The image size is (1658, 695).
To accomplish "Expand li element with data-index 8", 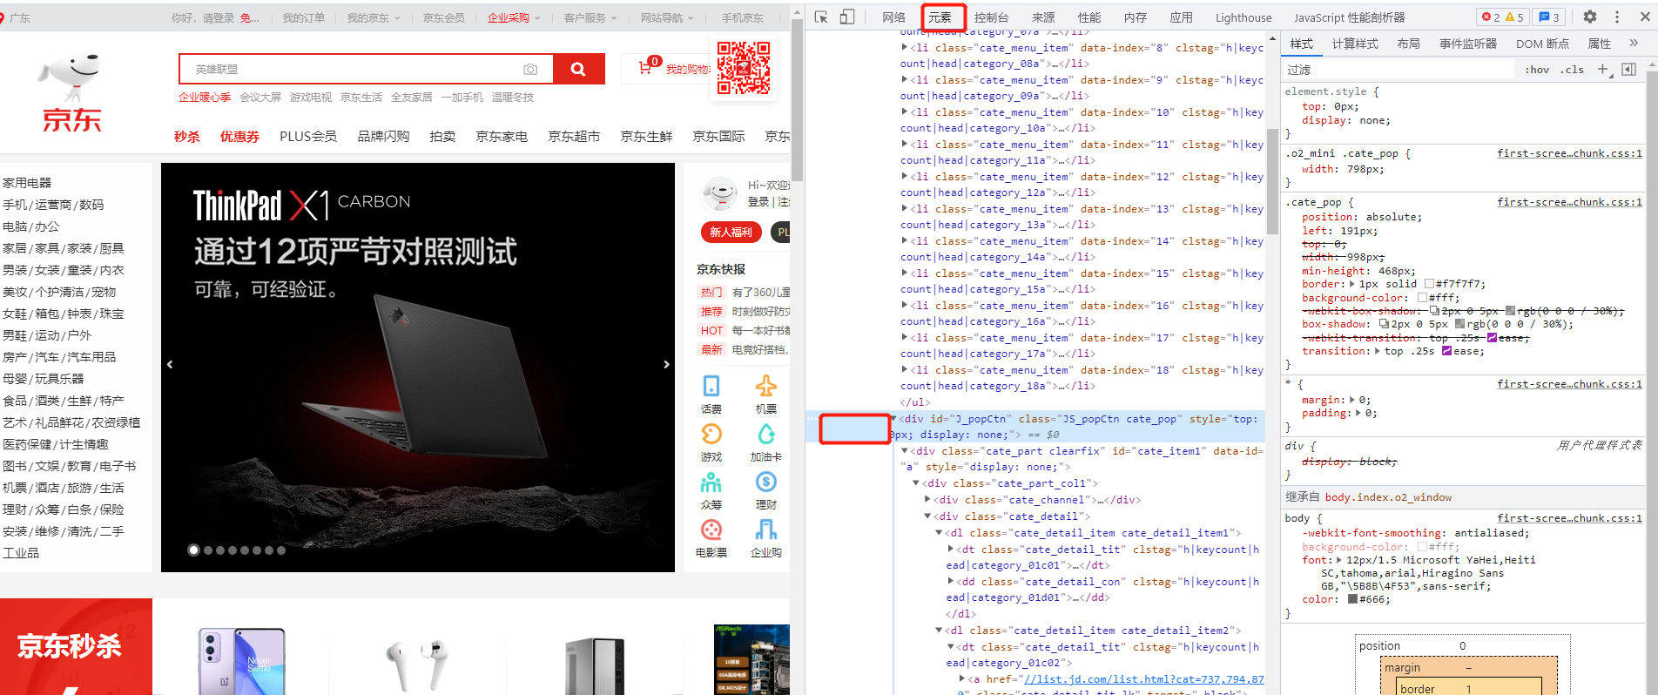I will [x=904, y=48].
